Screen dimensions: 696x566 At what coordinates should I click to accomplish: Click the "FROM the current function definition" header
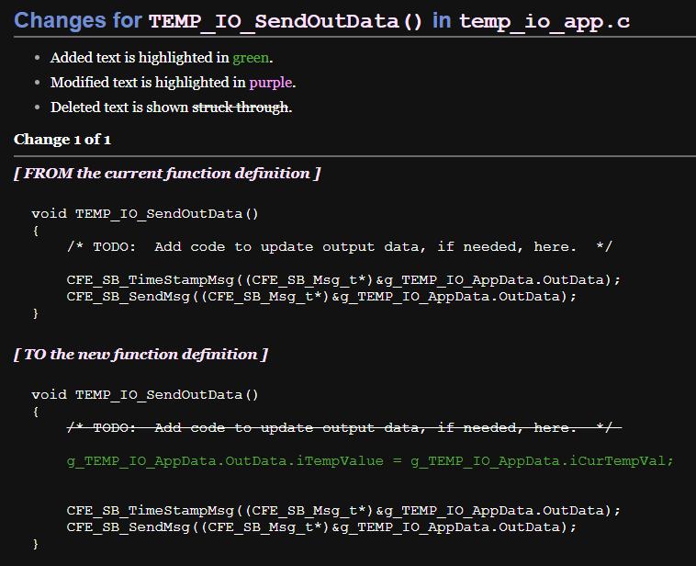click(167, 173)
